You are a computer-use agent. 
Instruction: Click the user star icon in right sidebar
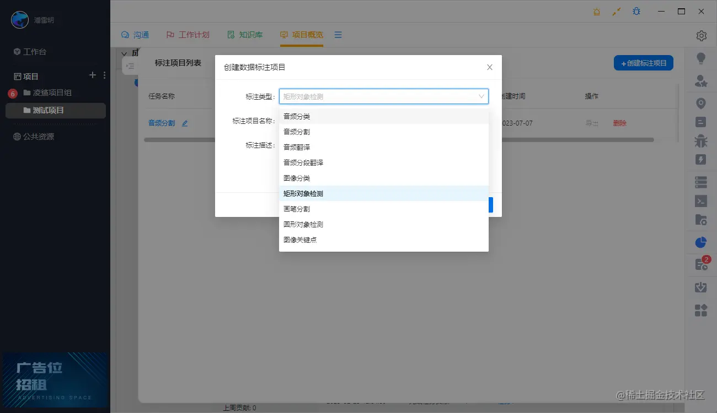pyautogui.click(x=701, y=81)
